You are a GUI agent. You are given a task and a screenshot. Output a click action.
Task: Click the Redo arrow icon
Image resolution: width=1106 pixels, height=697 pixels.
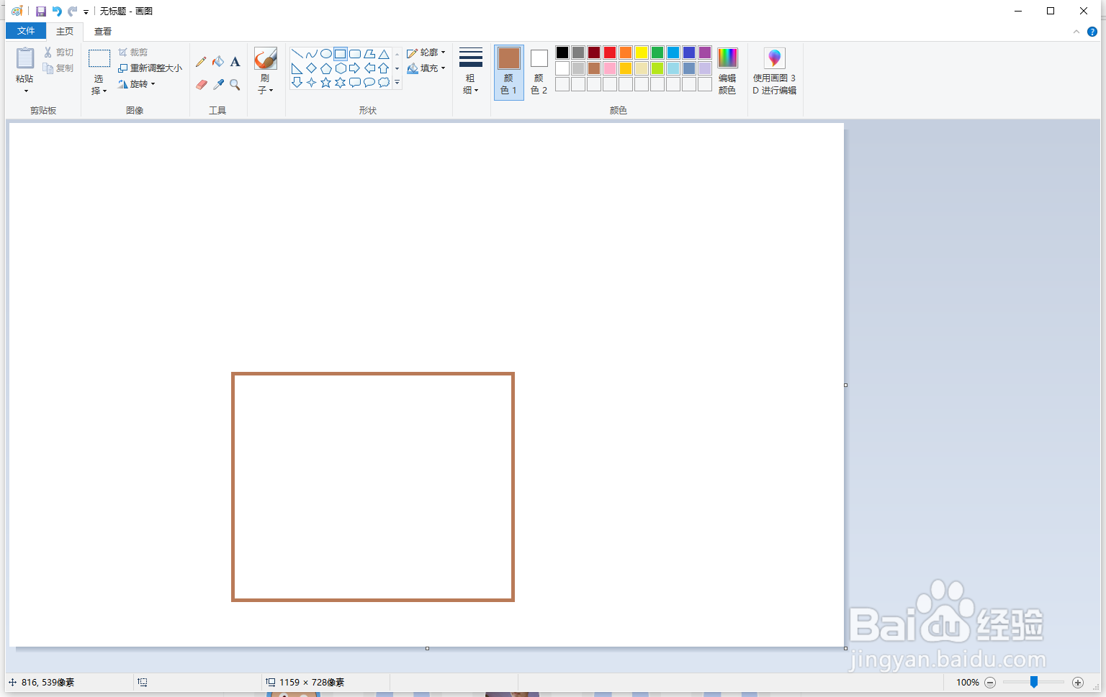pos(73,12)
